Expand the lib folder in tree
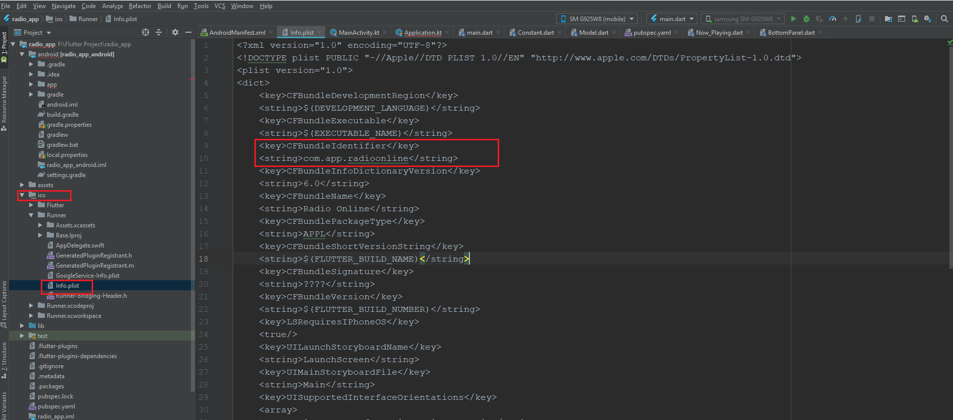This screenshot has width=953, height=420. point(22,326)
